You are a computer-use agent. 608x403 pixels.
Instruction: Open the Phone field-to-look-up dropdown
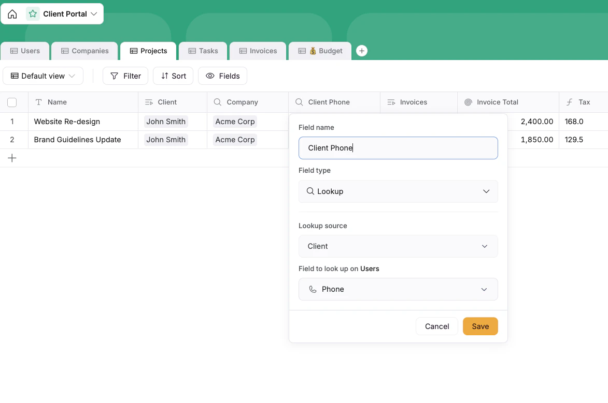(398, 289)
